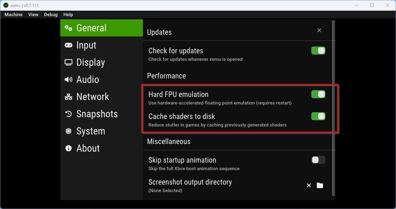Open the Debug menu

click(x=50, y=14)
